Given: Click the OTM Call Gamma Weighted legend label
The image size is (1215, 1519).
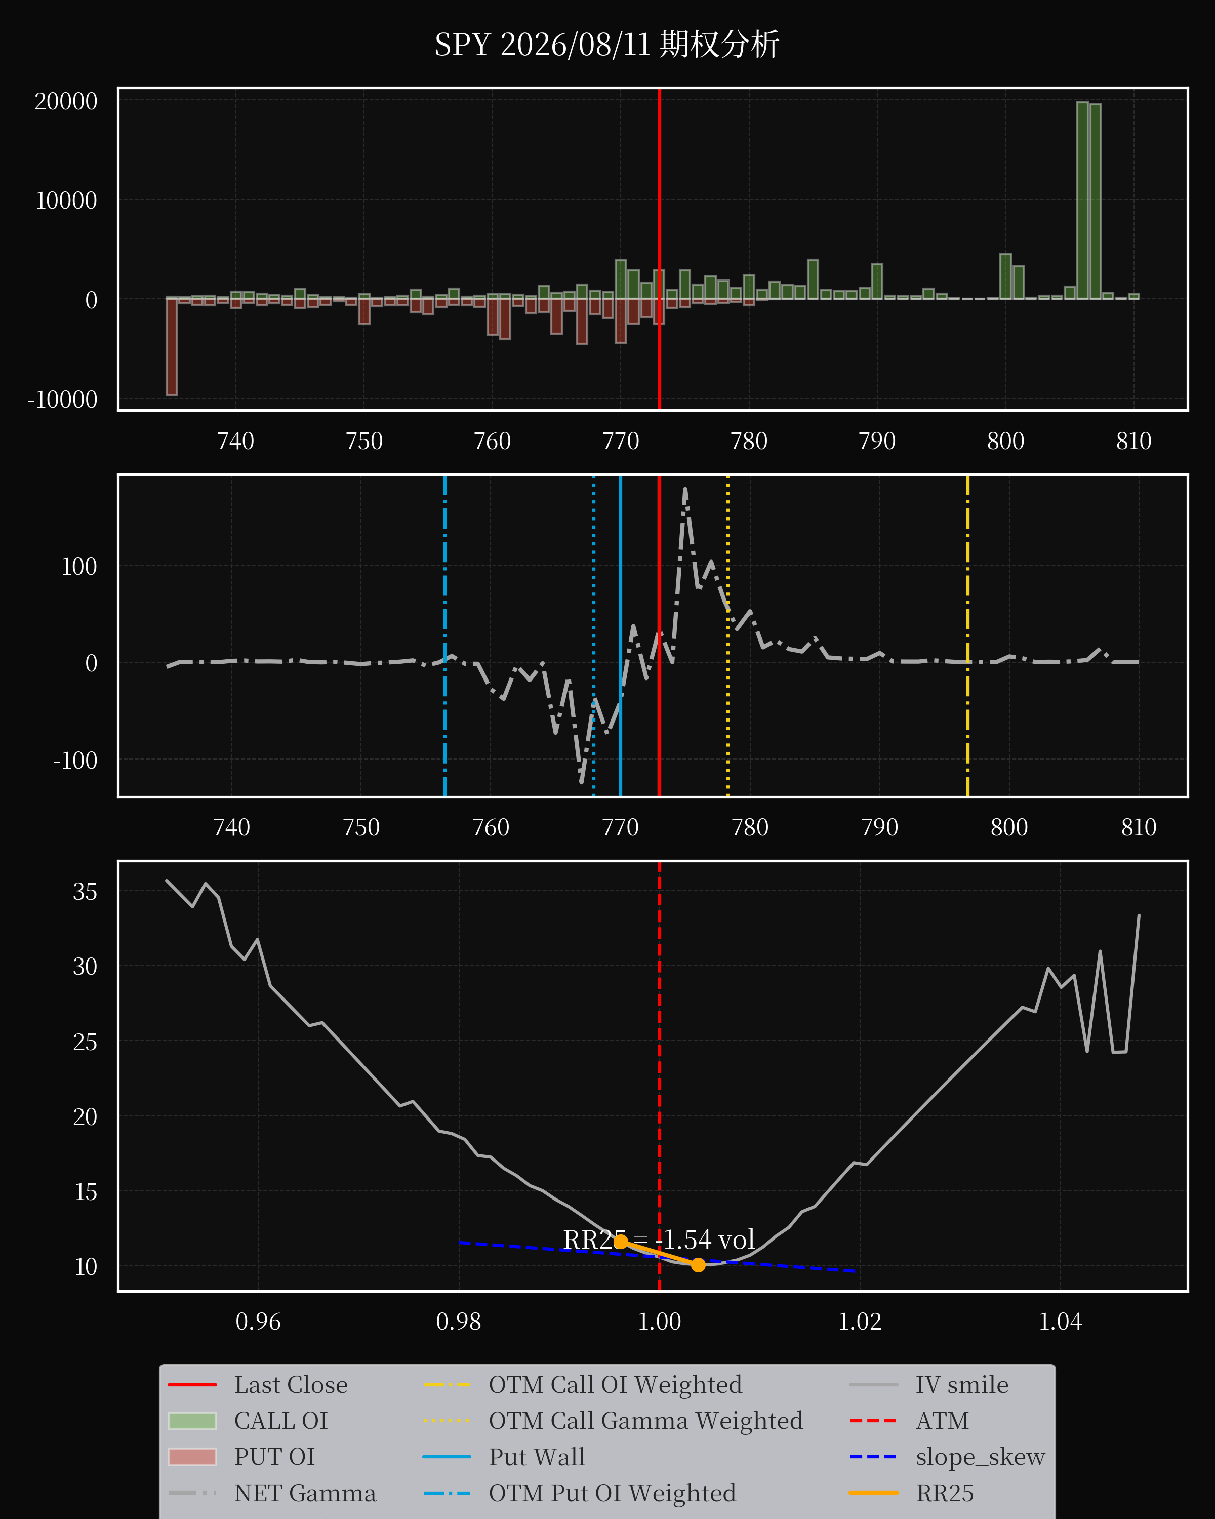Looking at the screenshot, I should (x=646, y=1421).
